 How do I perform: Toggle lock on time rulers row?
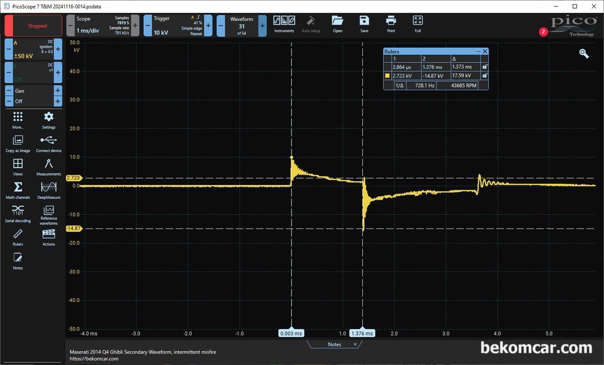tap(485, 67)
